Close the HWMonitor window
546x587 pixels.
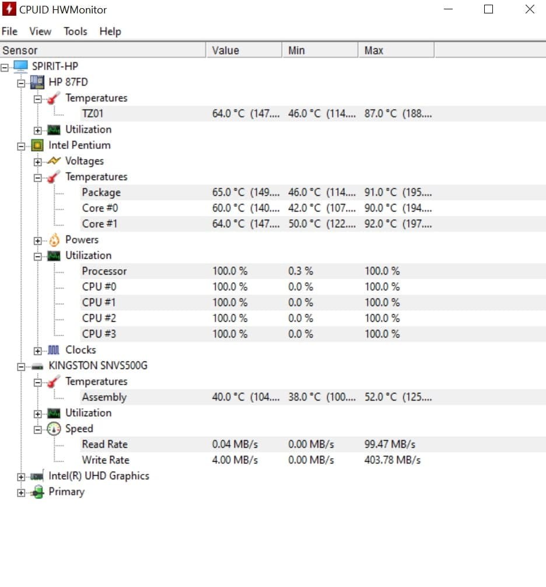(x=530, y=9)
